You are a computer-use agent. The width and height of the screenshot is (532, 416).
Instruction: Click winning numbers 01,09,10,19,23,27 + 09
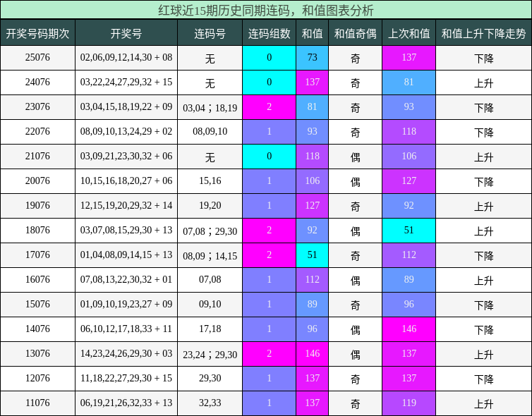pos(126,305)
